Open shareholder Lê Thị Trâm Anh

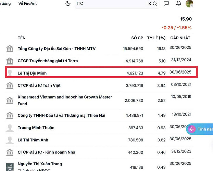[33, 140]
